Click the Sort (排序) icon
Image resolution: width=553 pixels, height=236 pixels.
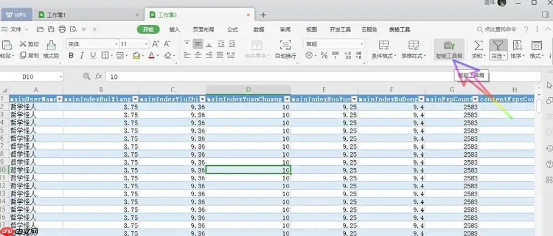tap(517, 45)
